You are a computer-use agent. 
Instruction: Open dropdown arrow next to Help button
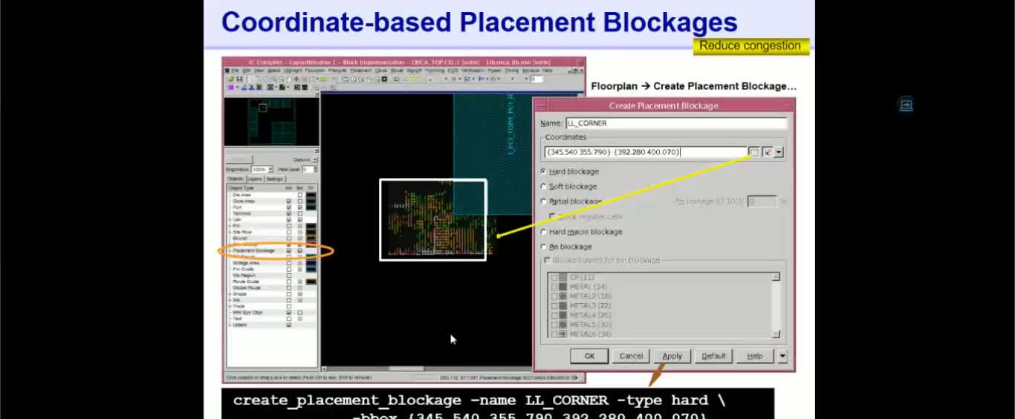coord(782,356)
